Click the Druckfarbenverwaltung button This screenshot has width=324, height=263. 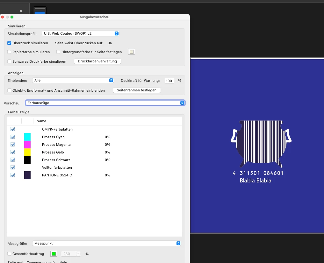[97, 61]
